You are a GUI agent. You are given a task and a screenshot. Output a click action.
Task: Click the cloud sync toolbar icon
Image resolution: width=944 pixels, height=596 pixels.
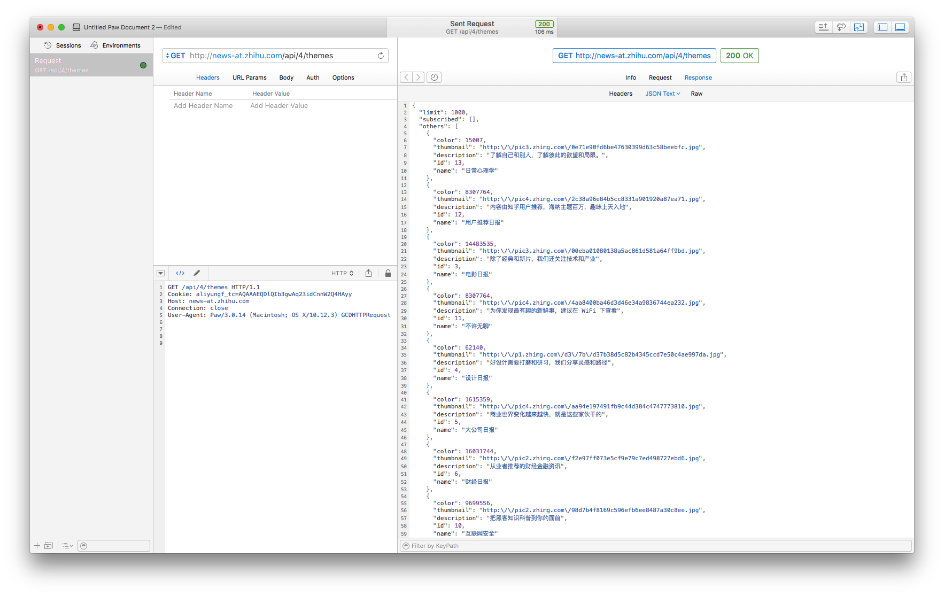pos(841,27)
